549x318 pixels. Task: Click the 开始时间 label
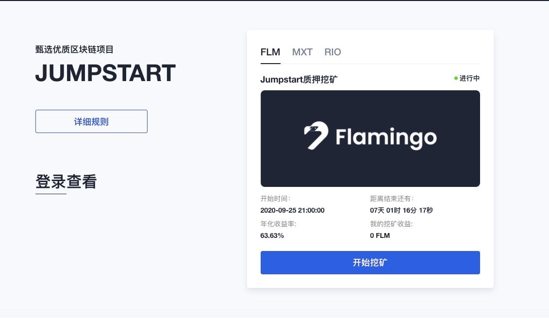pos(275,199)
